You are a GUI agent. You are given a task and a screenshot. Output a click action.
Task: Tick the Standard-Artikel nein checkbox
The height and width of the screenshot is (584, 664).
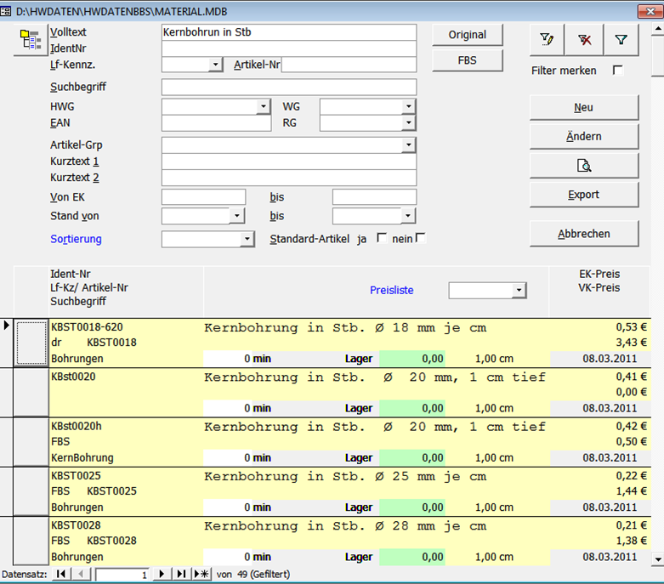(x=420, y=239)
